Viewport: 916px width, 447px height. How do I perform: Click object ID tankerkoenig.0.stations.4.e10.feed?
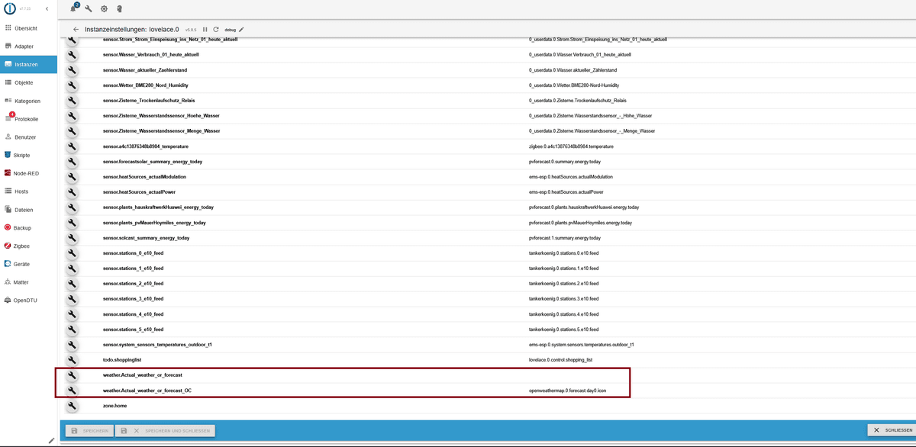(x=563, y=314)
